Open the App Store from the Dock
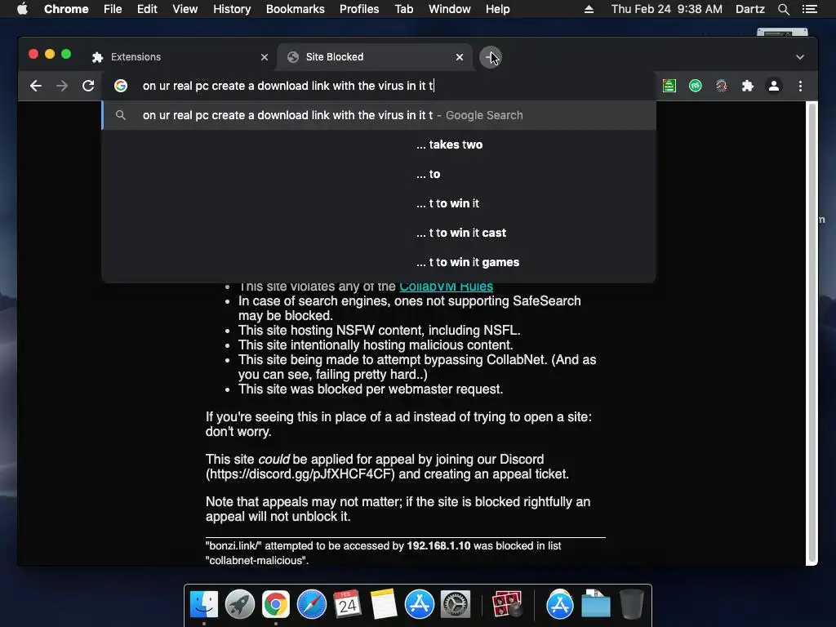836x627 pixels. click(419, 605)
